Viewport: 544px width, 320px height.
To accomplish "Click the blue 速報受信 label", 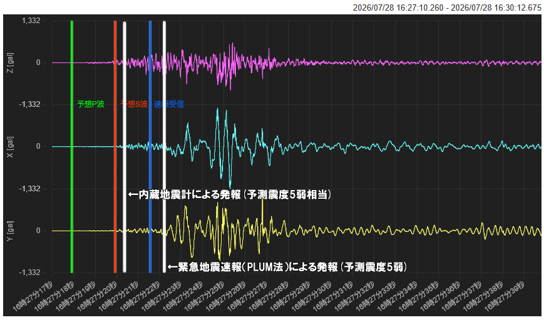I will pyautogui.click(x=169, y=104).
